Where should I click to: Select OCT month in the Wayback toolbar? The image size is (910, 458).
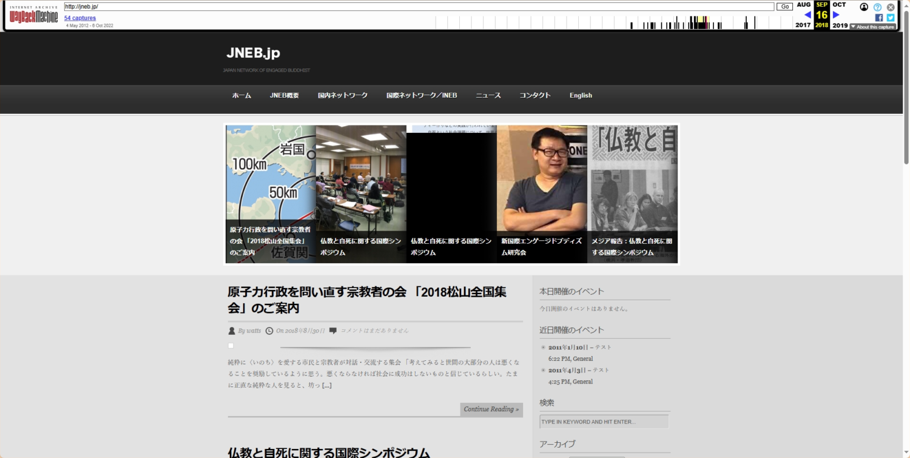click(x=839, y=5)
